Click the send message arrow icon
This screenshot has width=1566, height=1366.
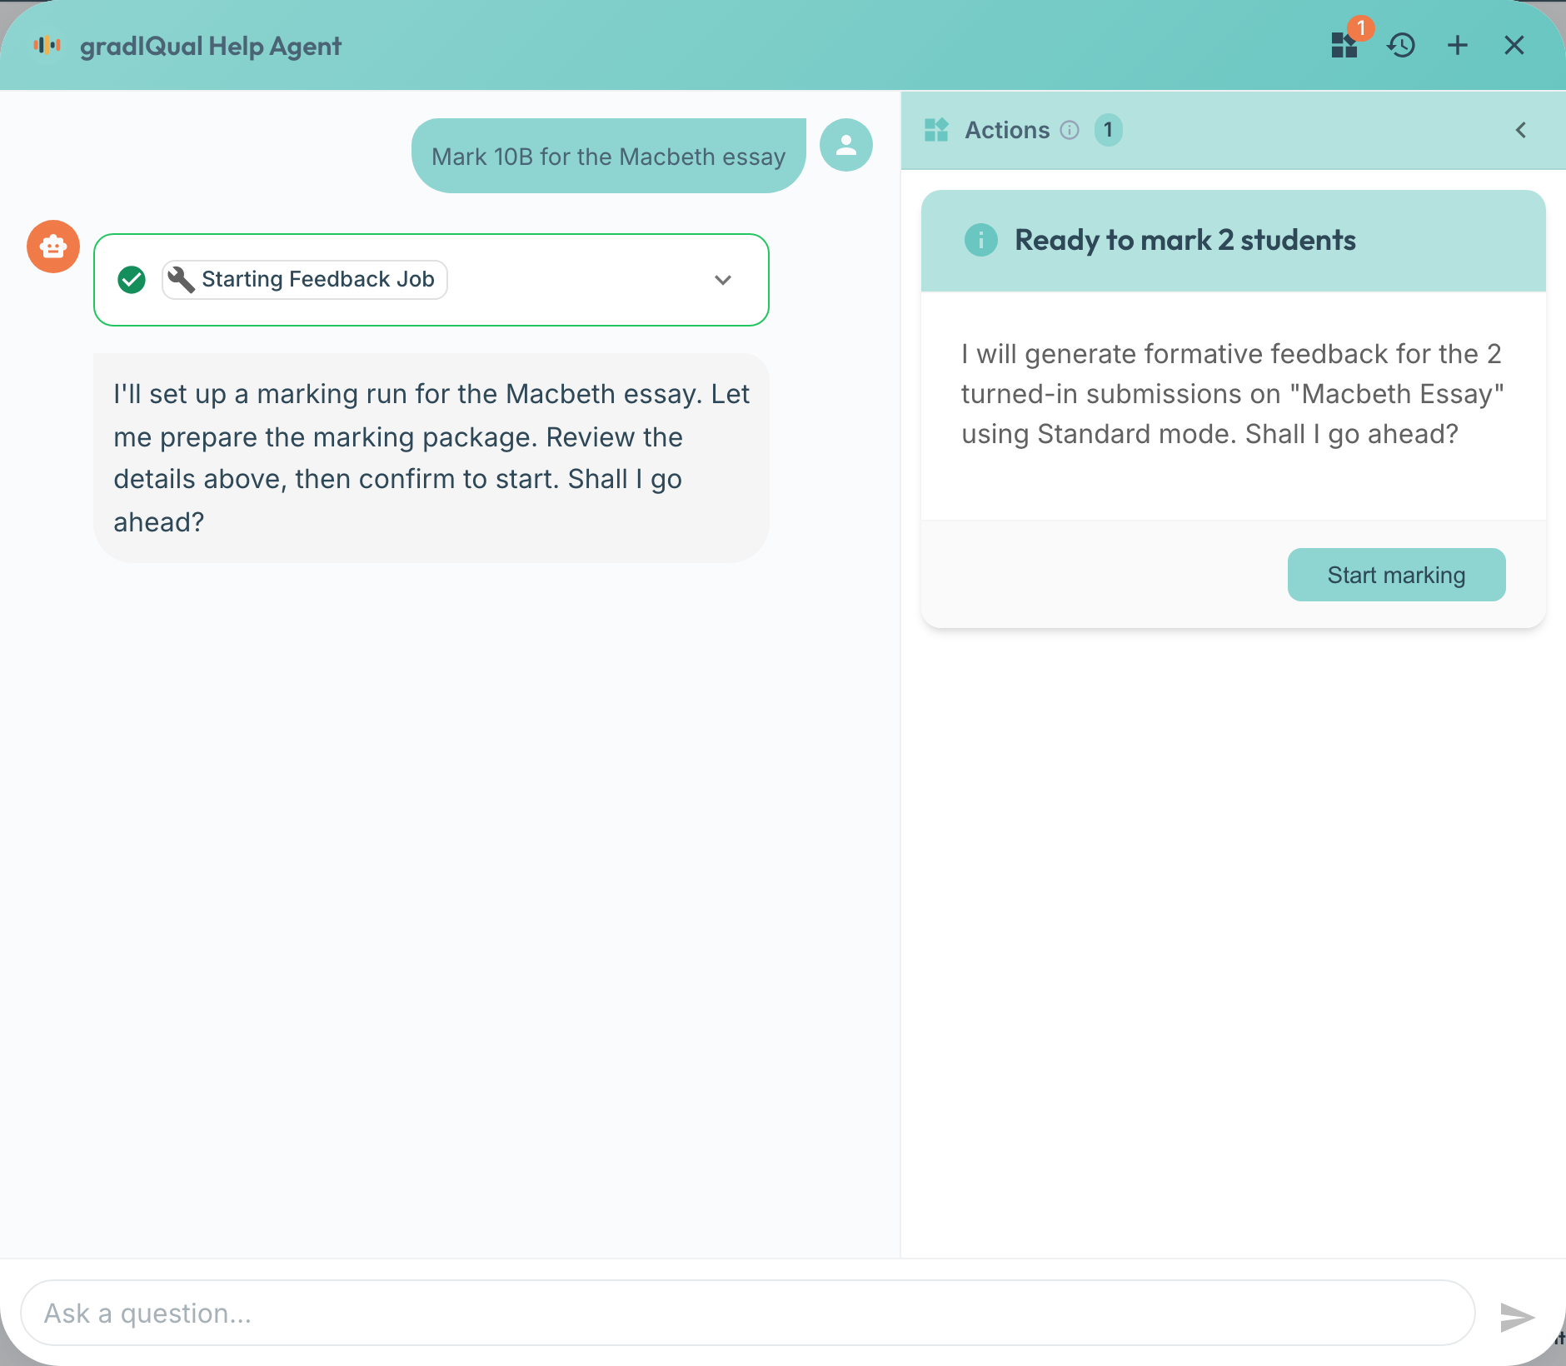pos(1516,1316)
